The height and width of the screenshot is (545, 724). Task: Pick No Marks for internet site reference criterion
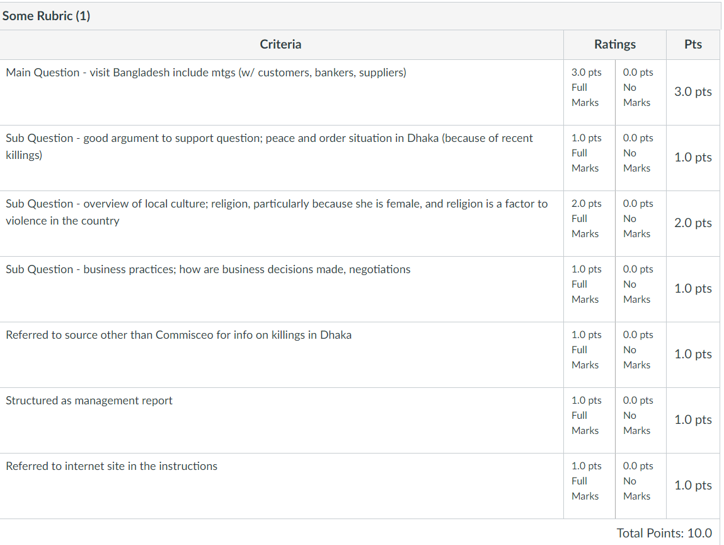pyautogui.click(x=641, y=486)
